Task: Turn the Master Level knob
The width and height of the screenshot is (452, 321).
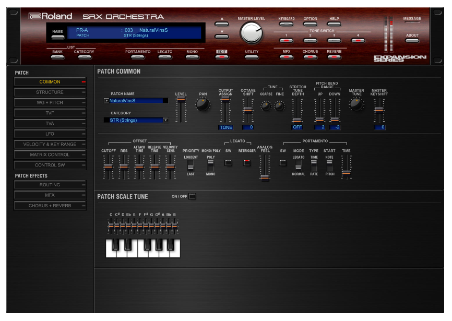Action: click(x=251, y=33)
